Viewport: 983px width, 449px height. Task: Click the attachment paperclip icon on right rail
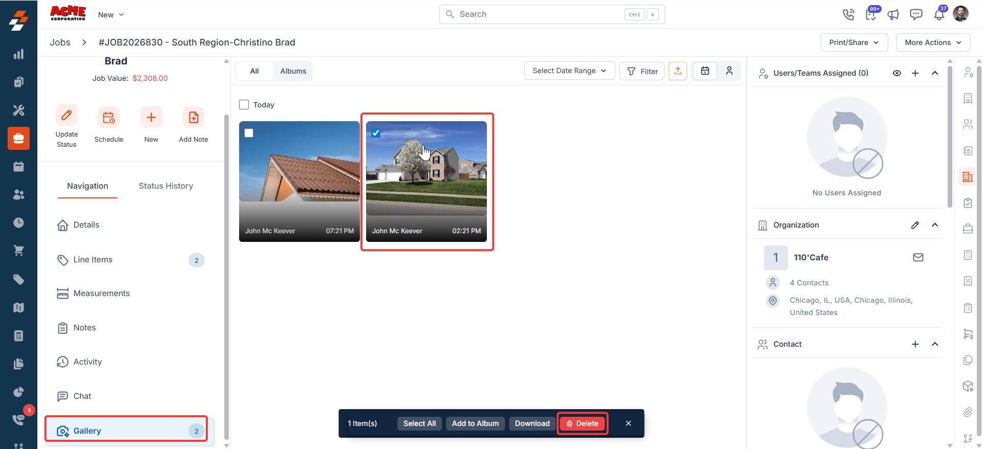(968, 412)
